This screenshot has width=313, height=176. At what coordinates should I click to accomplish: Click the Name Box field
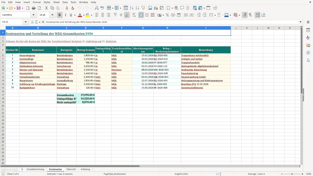tap(12, 22)
